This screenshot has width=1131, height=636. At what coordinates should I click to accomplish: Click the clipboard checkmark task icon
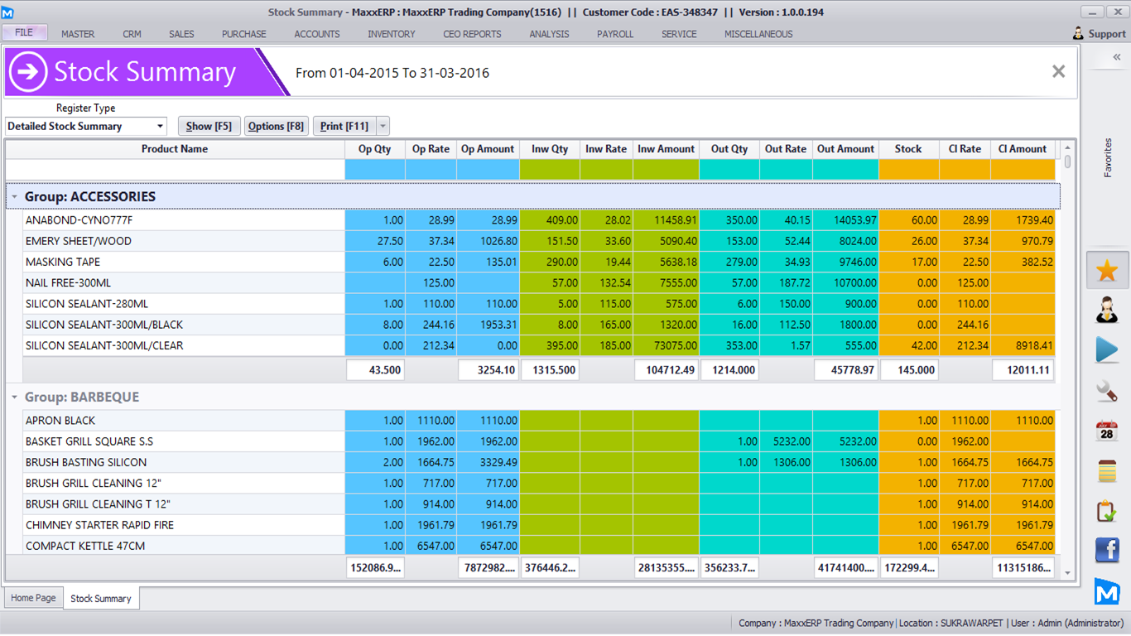click(1107, 511)
